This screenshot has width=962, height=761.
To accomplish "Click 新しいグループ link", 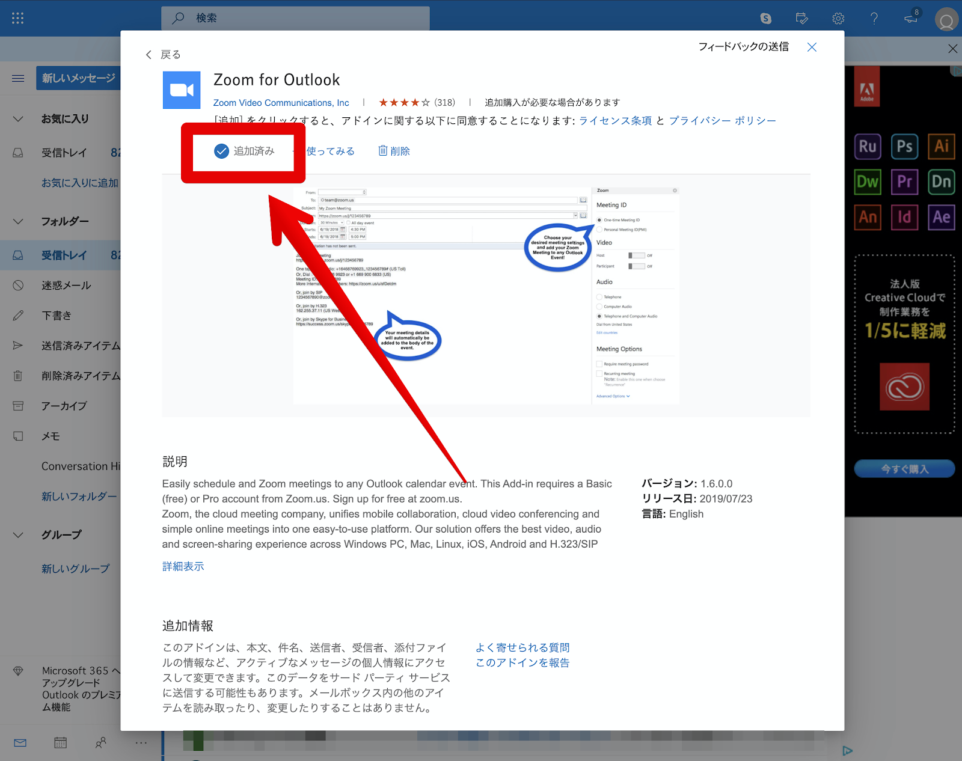I will pos(75,569).
